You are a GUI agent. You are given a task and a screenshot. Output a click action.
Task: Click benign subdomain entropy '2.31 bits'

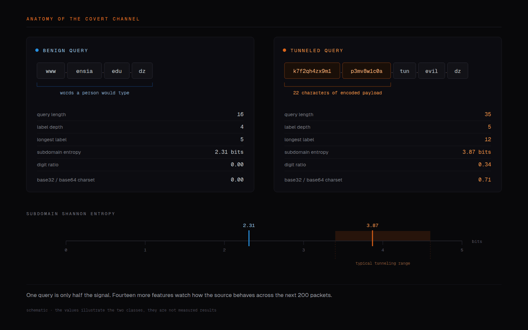[x=229, y=152]
